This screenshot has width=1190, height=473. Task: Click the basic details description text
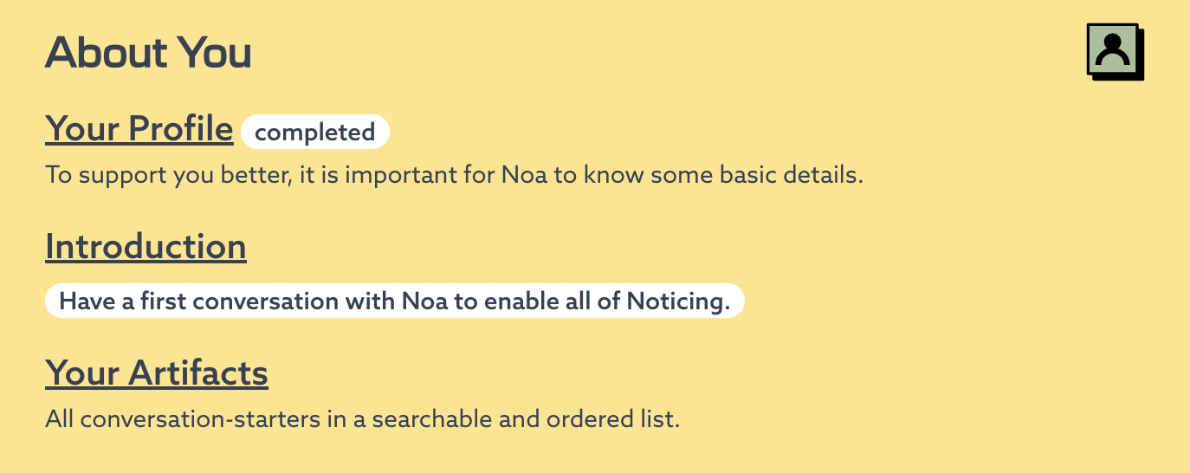point(455,175)
